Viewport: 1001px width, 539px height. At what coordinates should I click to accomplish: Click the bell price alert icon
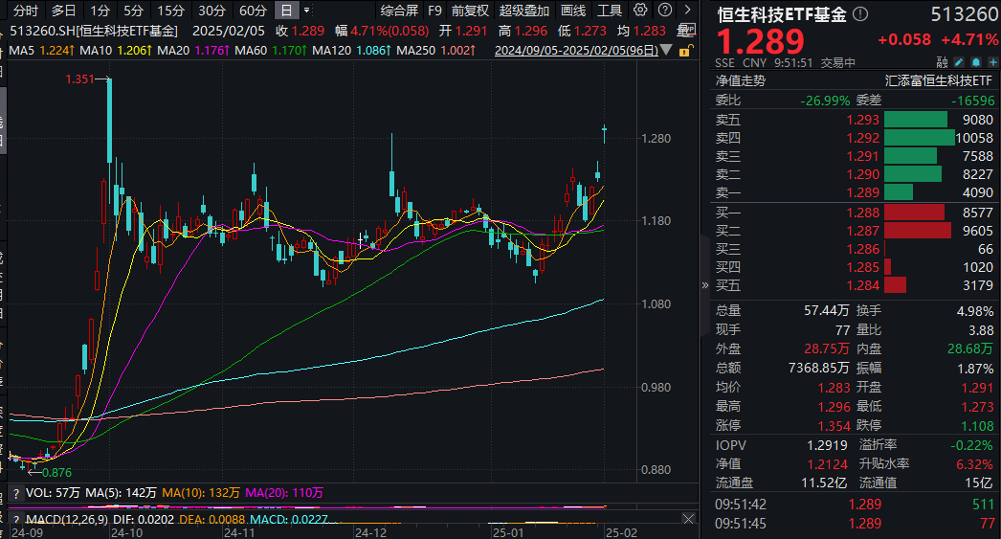point(976,62)
